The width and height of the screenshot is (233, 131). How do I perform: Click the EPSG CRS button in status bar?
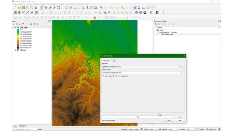[211, 130]
